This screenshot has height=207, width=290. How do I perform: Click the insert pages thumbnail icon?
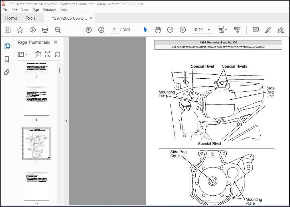(x=48, y=54)
